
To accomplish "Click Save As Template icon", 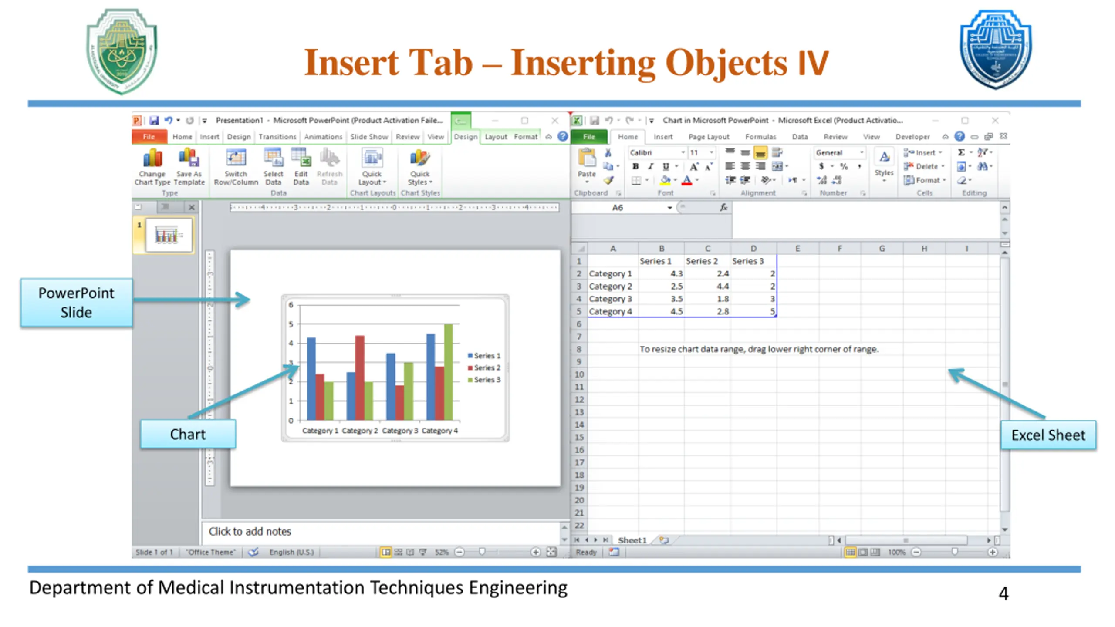I will (x=189, y=158).
